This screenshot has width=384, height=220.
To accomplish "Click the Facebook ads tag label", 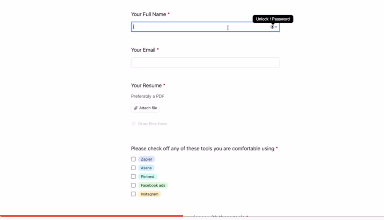I will (153, 185).
